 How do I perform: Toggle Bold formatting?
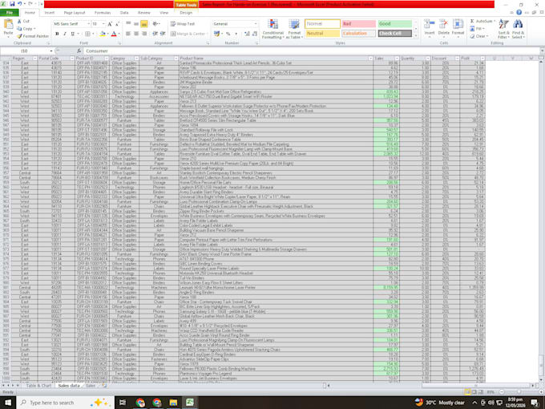57,34
